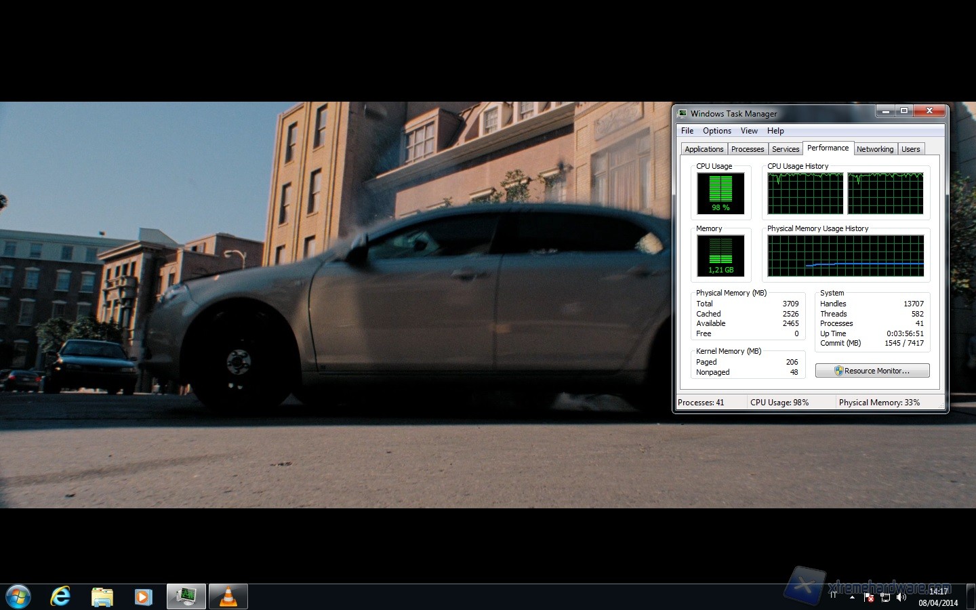Image resolution: width=976 pixels, height=610 pixels.
Task: Open Windows Media Player taskbar icon
Action: [x=143, y=596]
